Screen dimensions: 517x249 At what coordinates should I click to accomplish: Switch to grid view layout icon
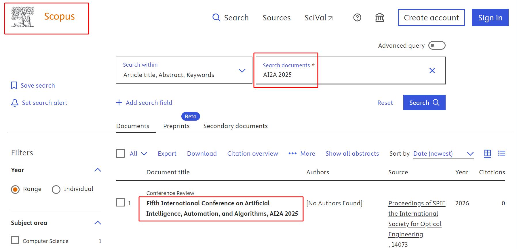pos(487,154)
